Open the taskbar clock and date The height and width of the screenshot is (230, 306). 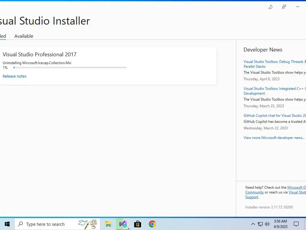[280, 224]
